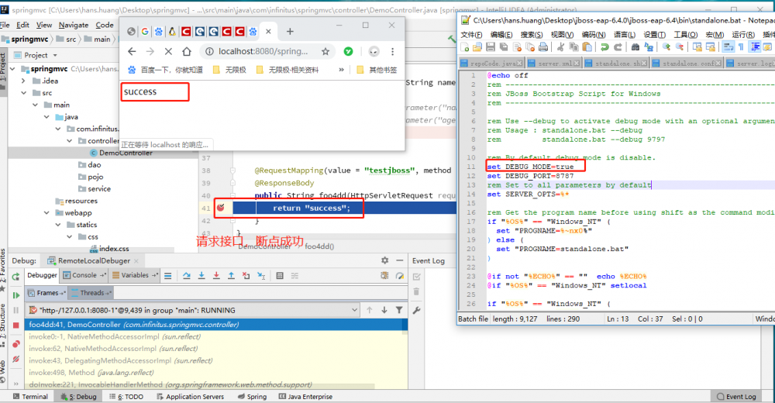Open Application Servers tool window
The image size is (775, 403).
[191, 397]
